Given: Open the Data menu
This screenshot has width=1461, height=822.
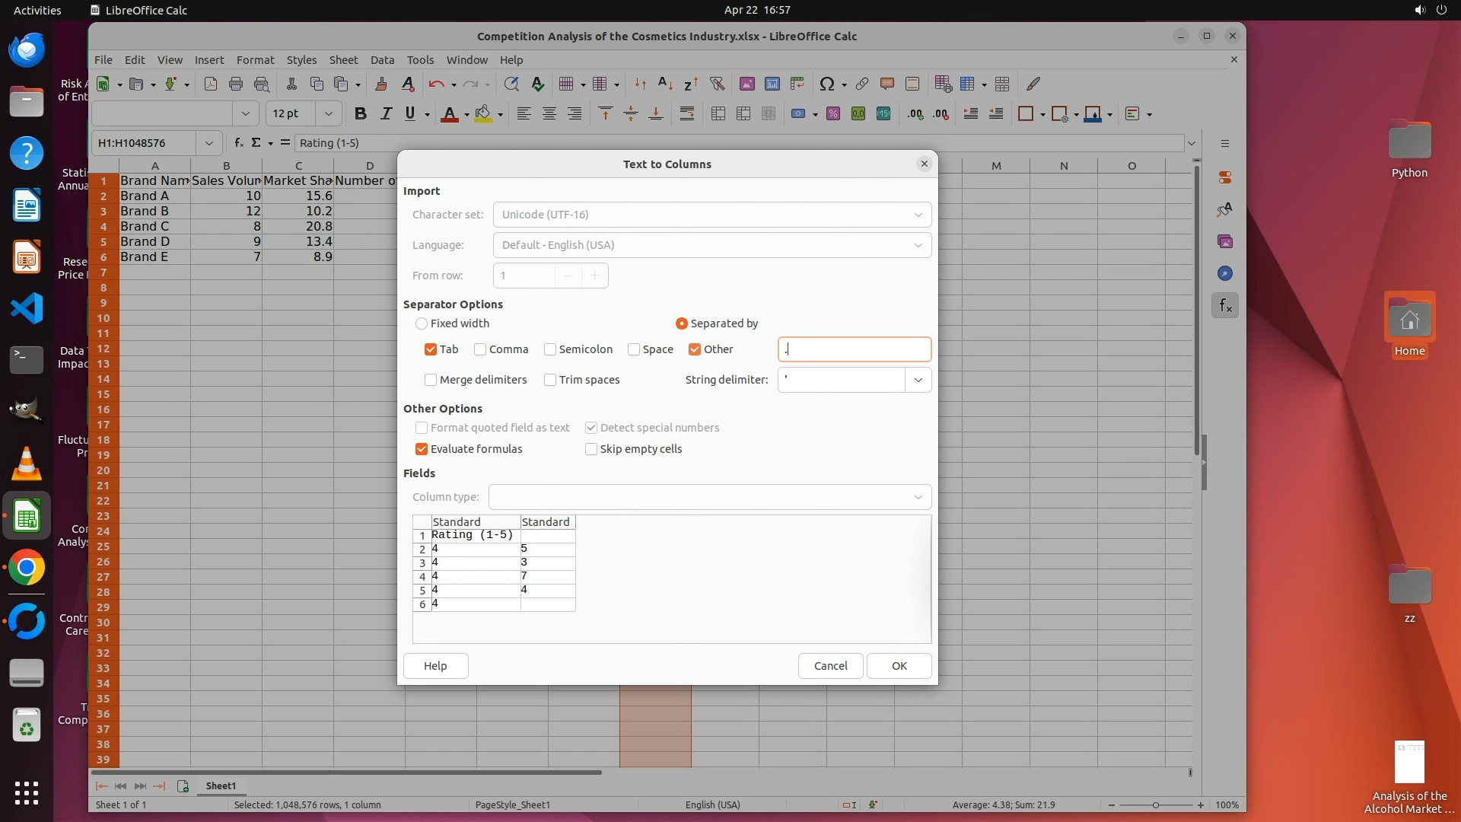Looking at the screenshot, I should [382, 59].
